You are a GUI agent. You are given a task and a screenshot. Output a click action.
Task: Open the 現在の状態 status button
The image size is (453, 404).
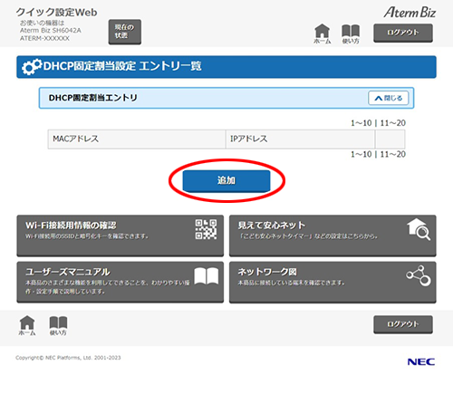pos(125,32)
